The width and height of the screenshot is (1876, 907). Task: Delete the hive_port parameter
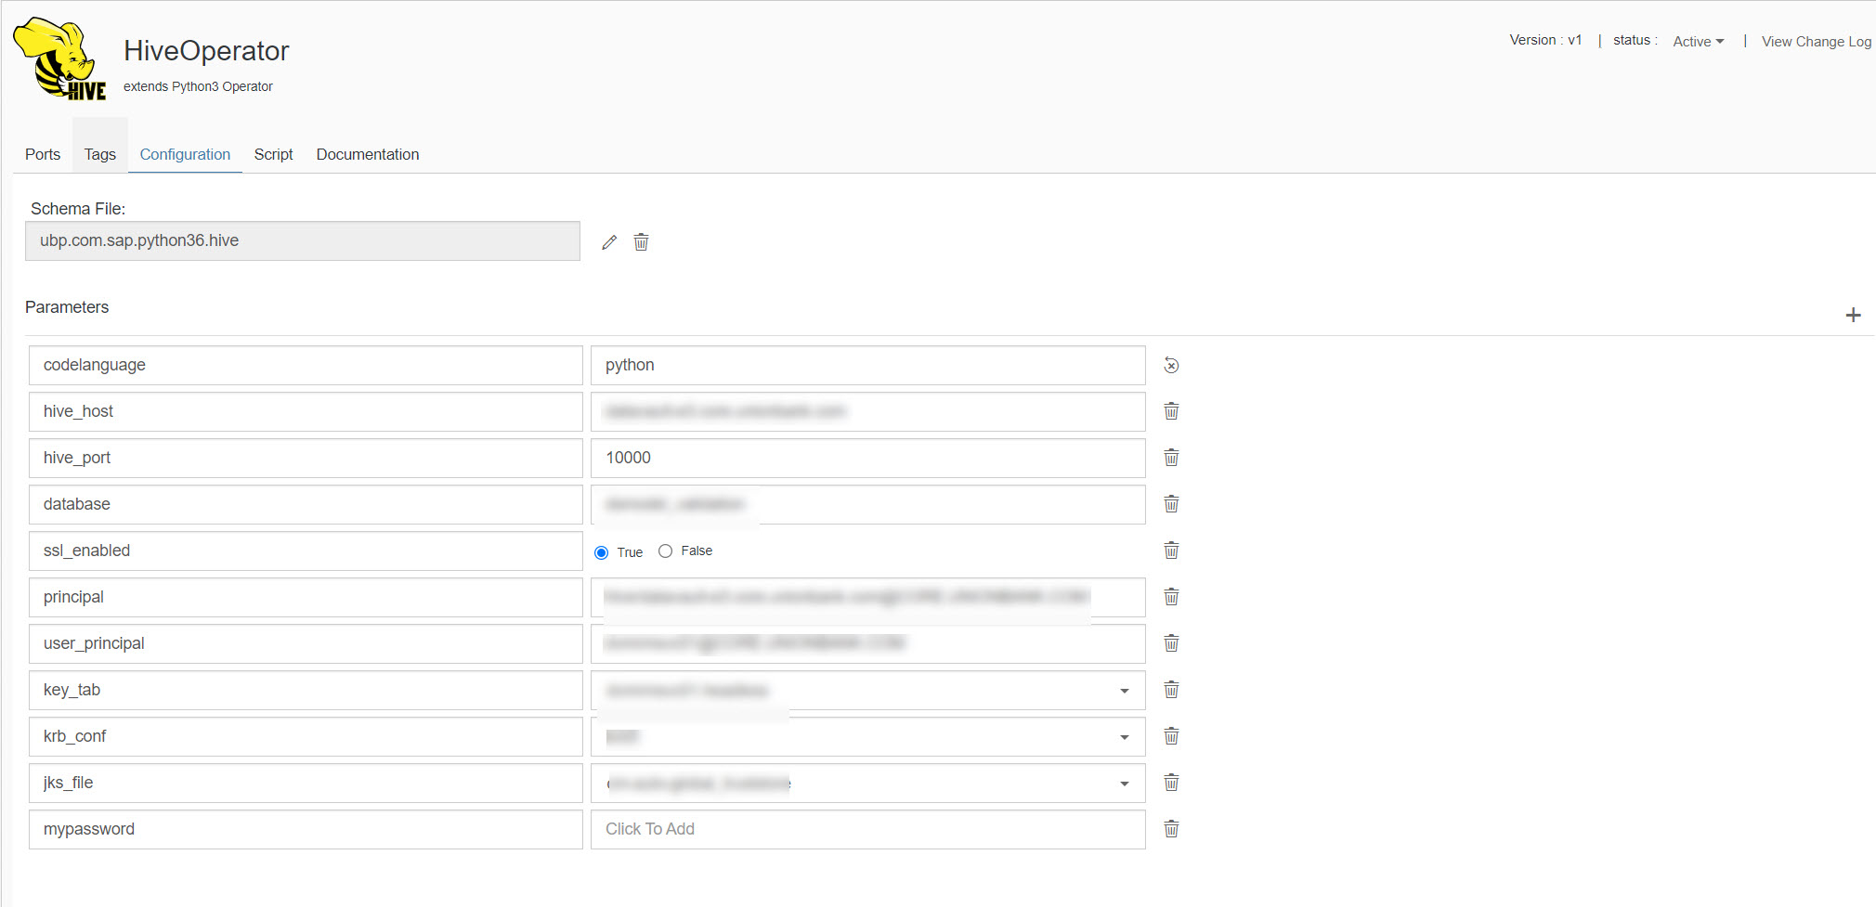[1171, 458]
